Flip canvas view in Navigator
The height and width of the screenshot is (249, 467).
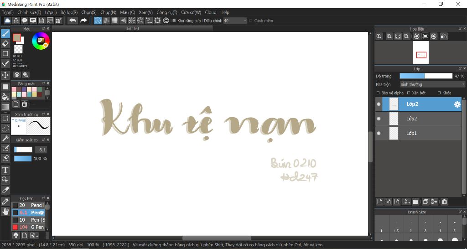point(443,36)
